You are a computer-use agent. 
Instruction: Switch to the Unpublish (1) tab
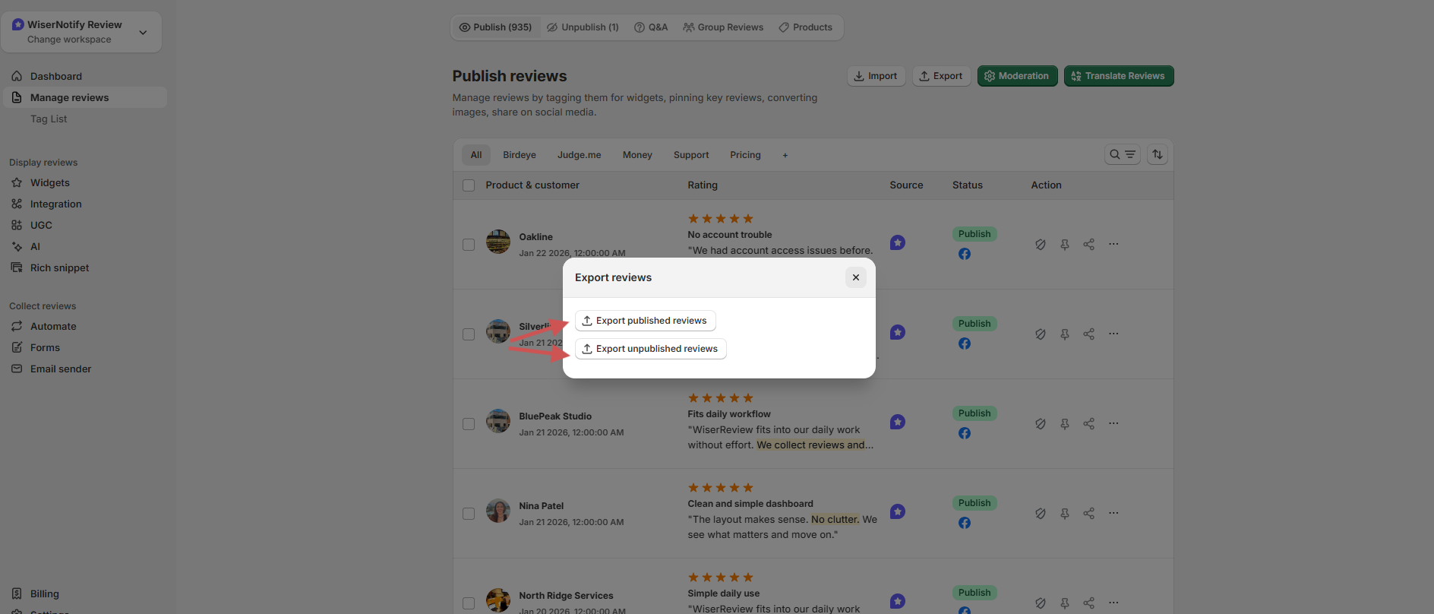point(583,27)
